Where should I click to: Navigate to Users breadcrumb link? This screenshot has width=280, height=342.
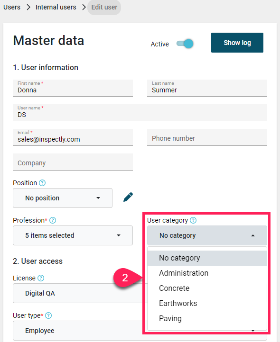(x=12, y=7)
